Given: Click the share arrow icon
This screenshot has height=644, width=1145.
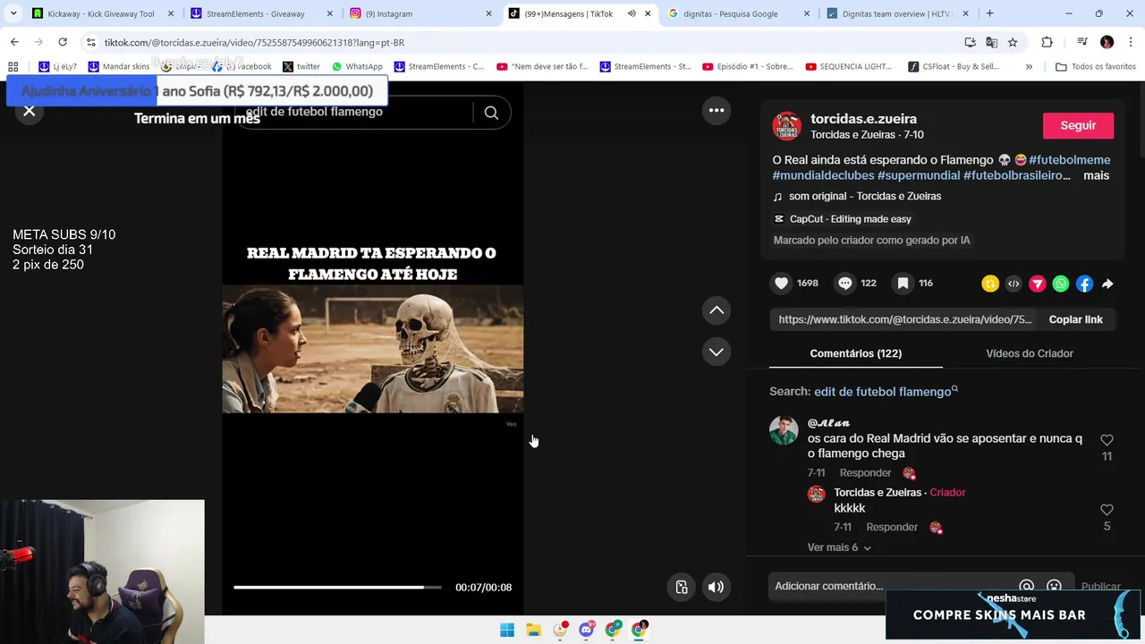Looking at the screenshot, I should coord(1107,284).
